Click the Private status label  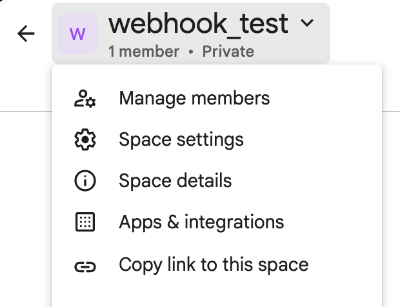click(228, 52)
